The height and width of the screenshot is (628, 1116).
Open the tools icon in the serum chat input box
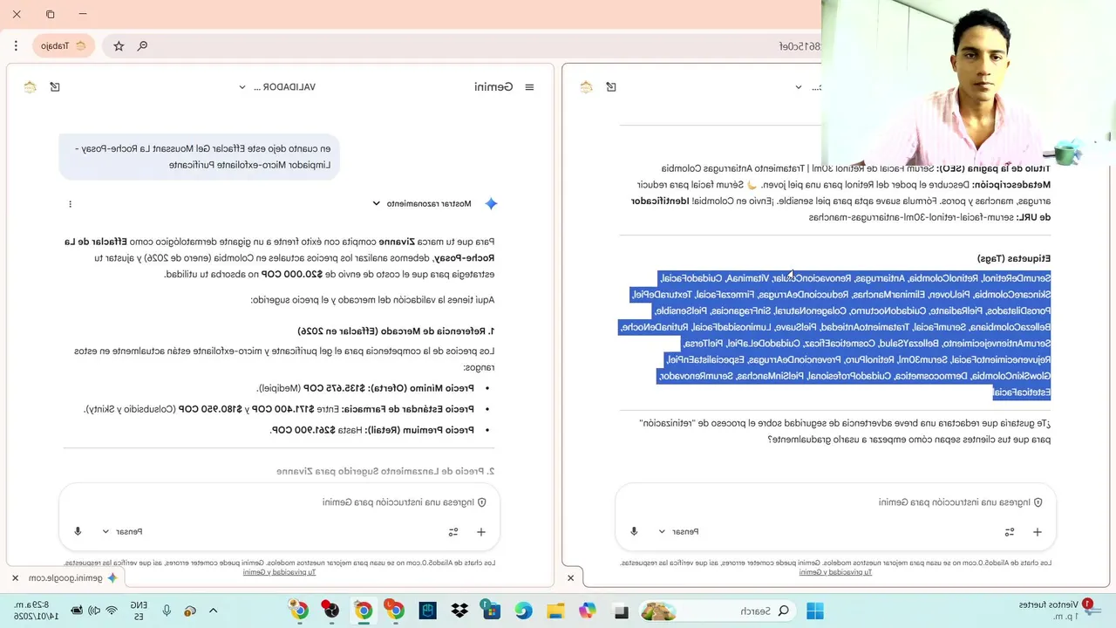[x=1010, y=531]
